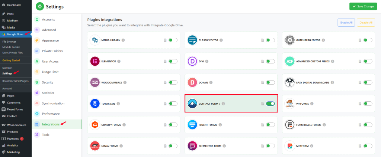The height and width of the screenshot is (157, 381).
Task: Open the Usage Limit settings tab
Action: pyautogui.click(x=57, y=72)
